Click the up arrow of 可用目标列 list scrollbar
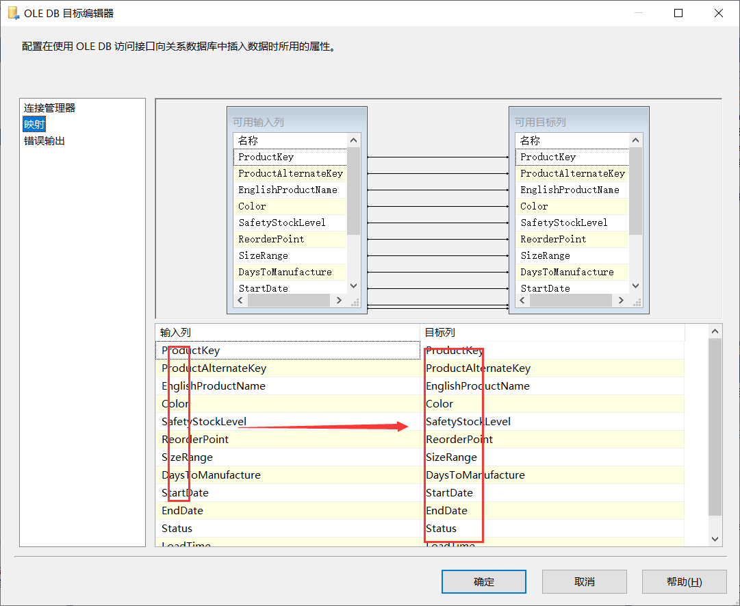Viewport: 740px width, 606px height. pos(636,140)
